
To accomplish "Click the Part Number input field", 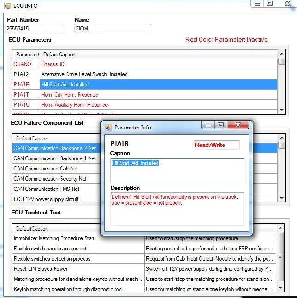I will [x=34, y=29].
